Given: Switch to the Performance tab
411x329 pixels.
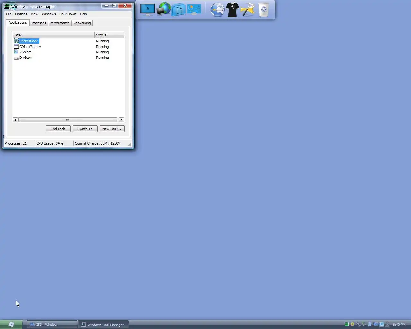Looking at the screenshot, I should 60,23.
